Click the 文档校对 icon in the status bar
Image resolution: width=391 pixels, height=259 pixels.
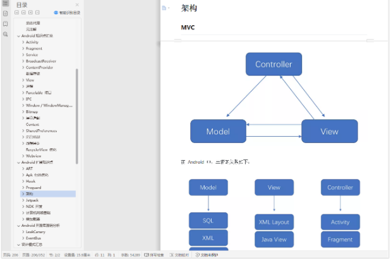[x=172, y=255]
